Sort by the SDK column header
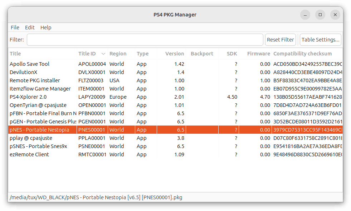 point(229,54)
